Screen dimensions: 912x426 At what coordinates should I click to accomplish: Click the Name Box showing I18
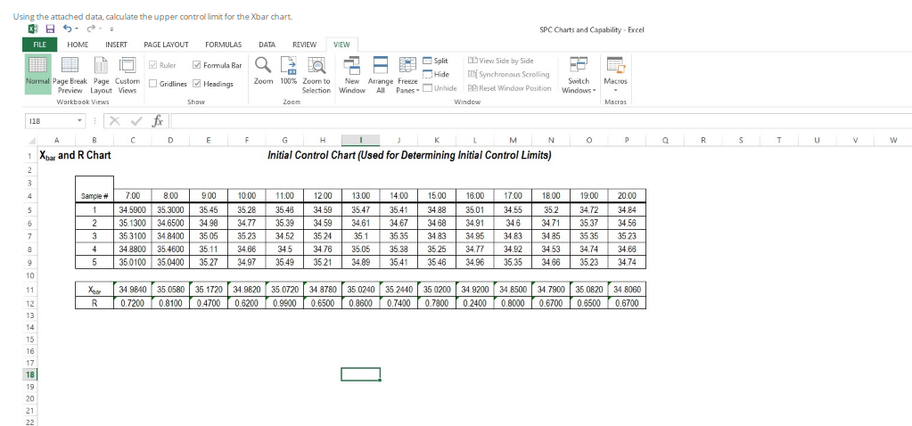click(x=49, y=121)
